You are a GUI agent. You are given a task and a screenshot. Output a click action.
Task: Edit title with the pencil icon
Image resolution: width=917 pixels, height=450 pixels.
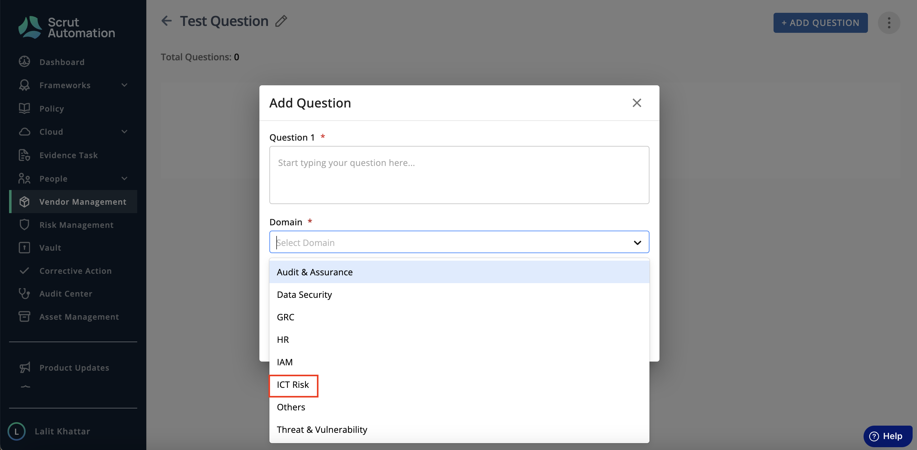[x=281, y=21]
